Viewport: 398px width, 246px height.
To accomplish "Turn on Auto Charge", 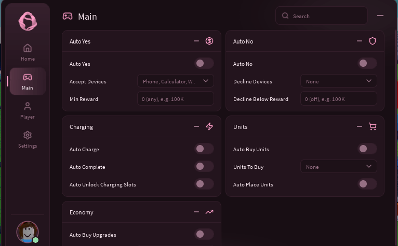I will tap(204, 149).
